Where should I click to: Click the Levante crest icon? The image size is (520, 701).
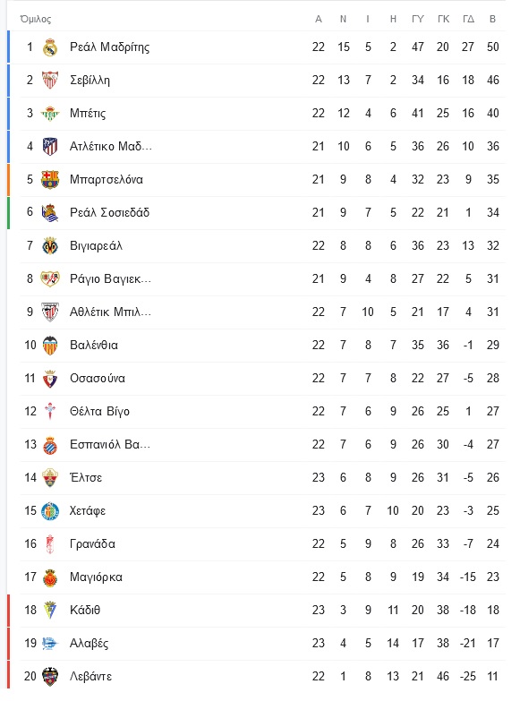coord(50,677)
